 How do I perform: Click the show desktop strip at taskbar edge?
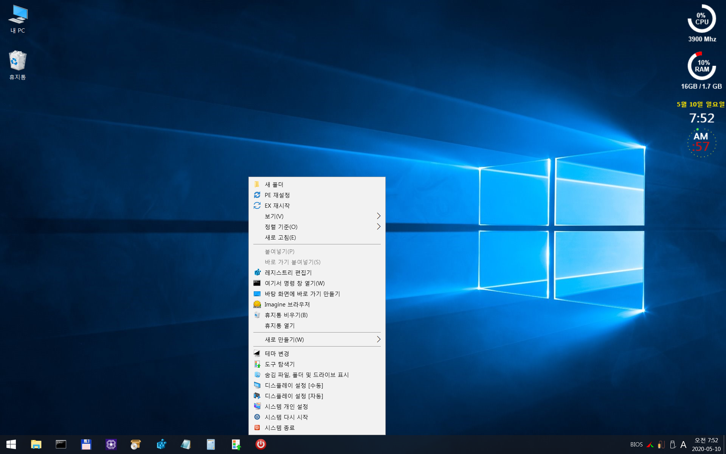tap(724, 445)
